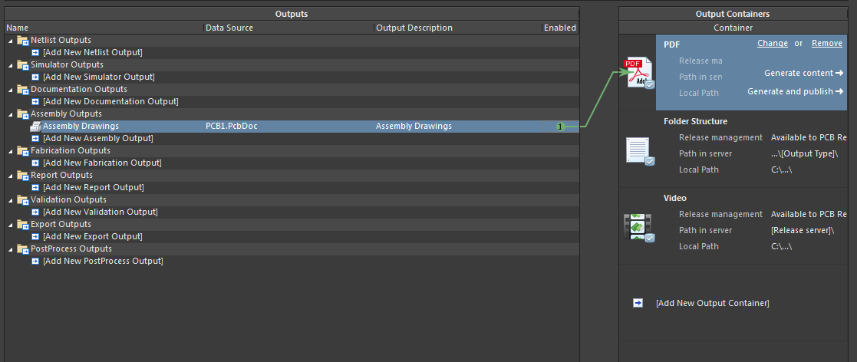Image resolution: width=857 pixels, height=362 pixels.
Task: Click the Add New Report Output icon
Action: 35,187
